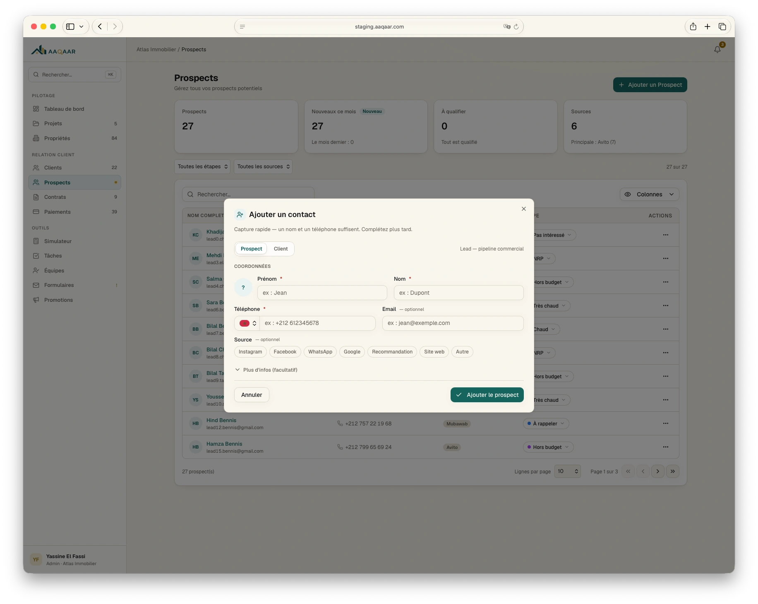Reload the page in Safari
The height and width of the screenshot is (604, 758).
pos(516,27)
